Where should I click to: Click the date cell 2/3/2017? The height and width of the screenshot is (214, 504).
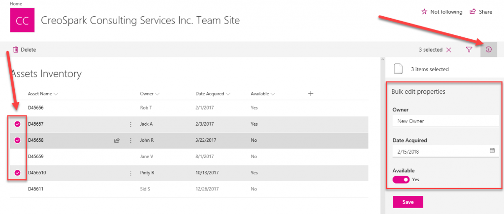204,124
